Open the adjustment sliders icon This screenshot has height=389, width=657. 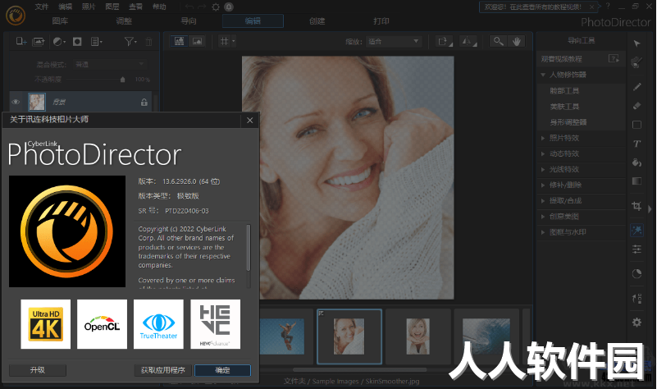[x=636, y=249]
